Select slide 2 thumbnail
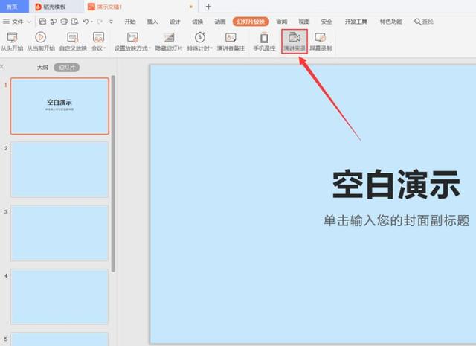The image size is (476, 346). click(59, 170)
